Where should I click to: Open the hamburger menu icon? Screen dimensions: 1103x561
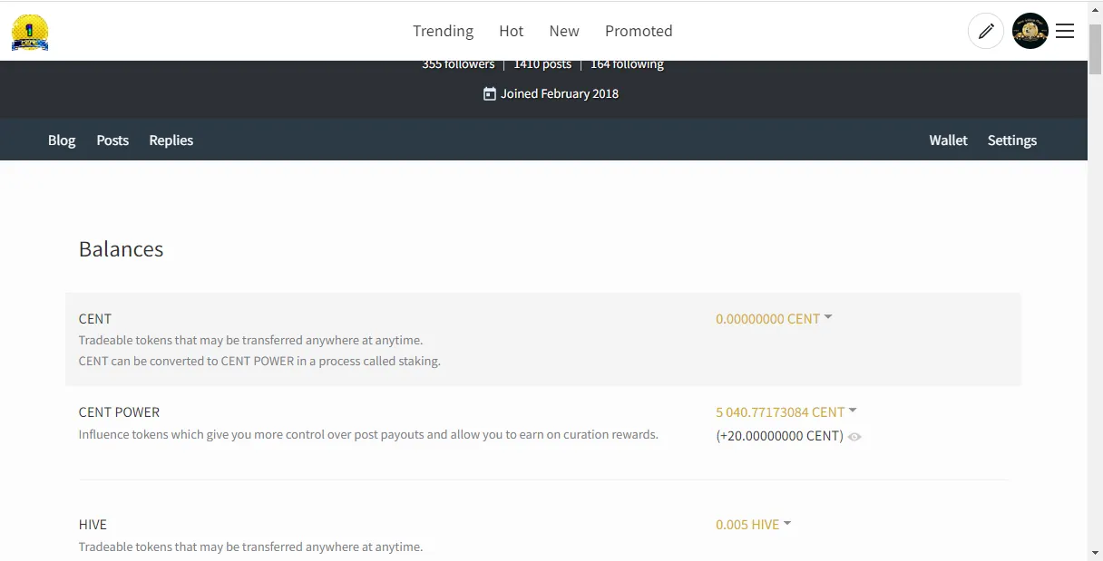pos(1065,31)
